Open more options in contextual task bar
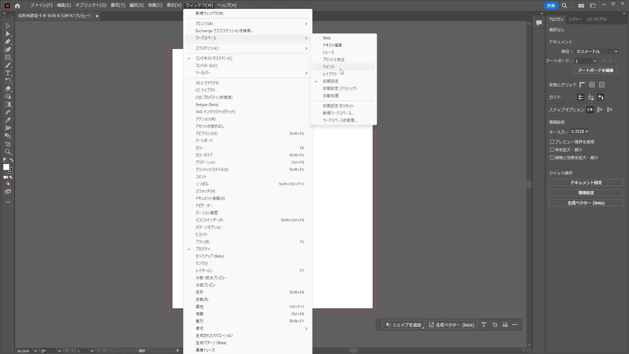This screenshot has width=629, height=354. [x=515, y=325]
